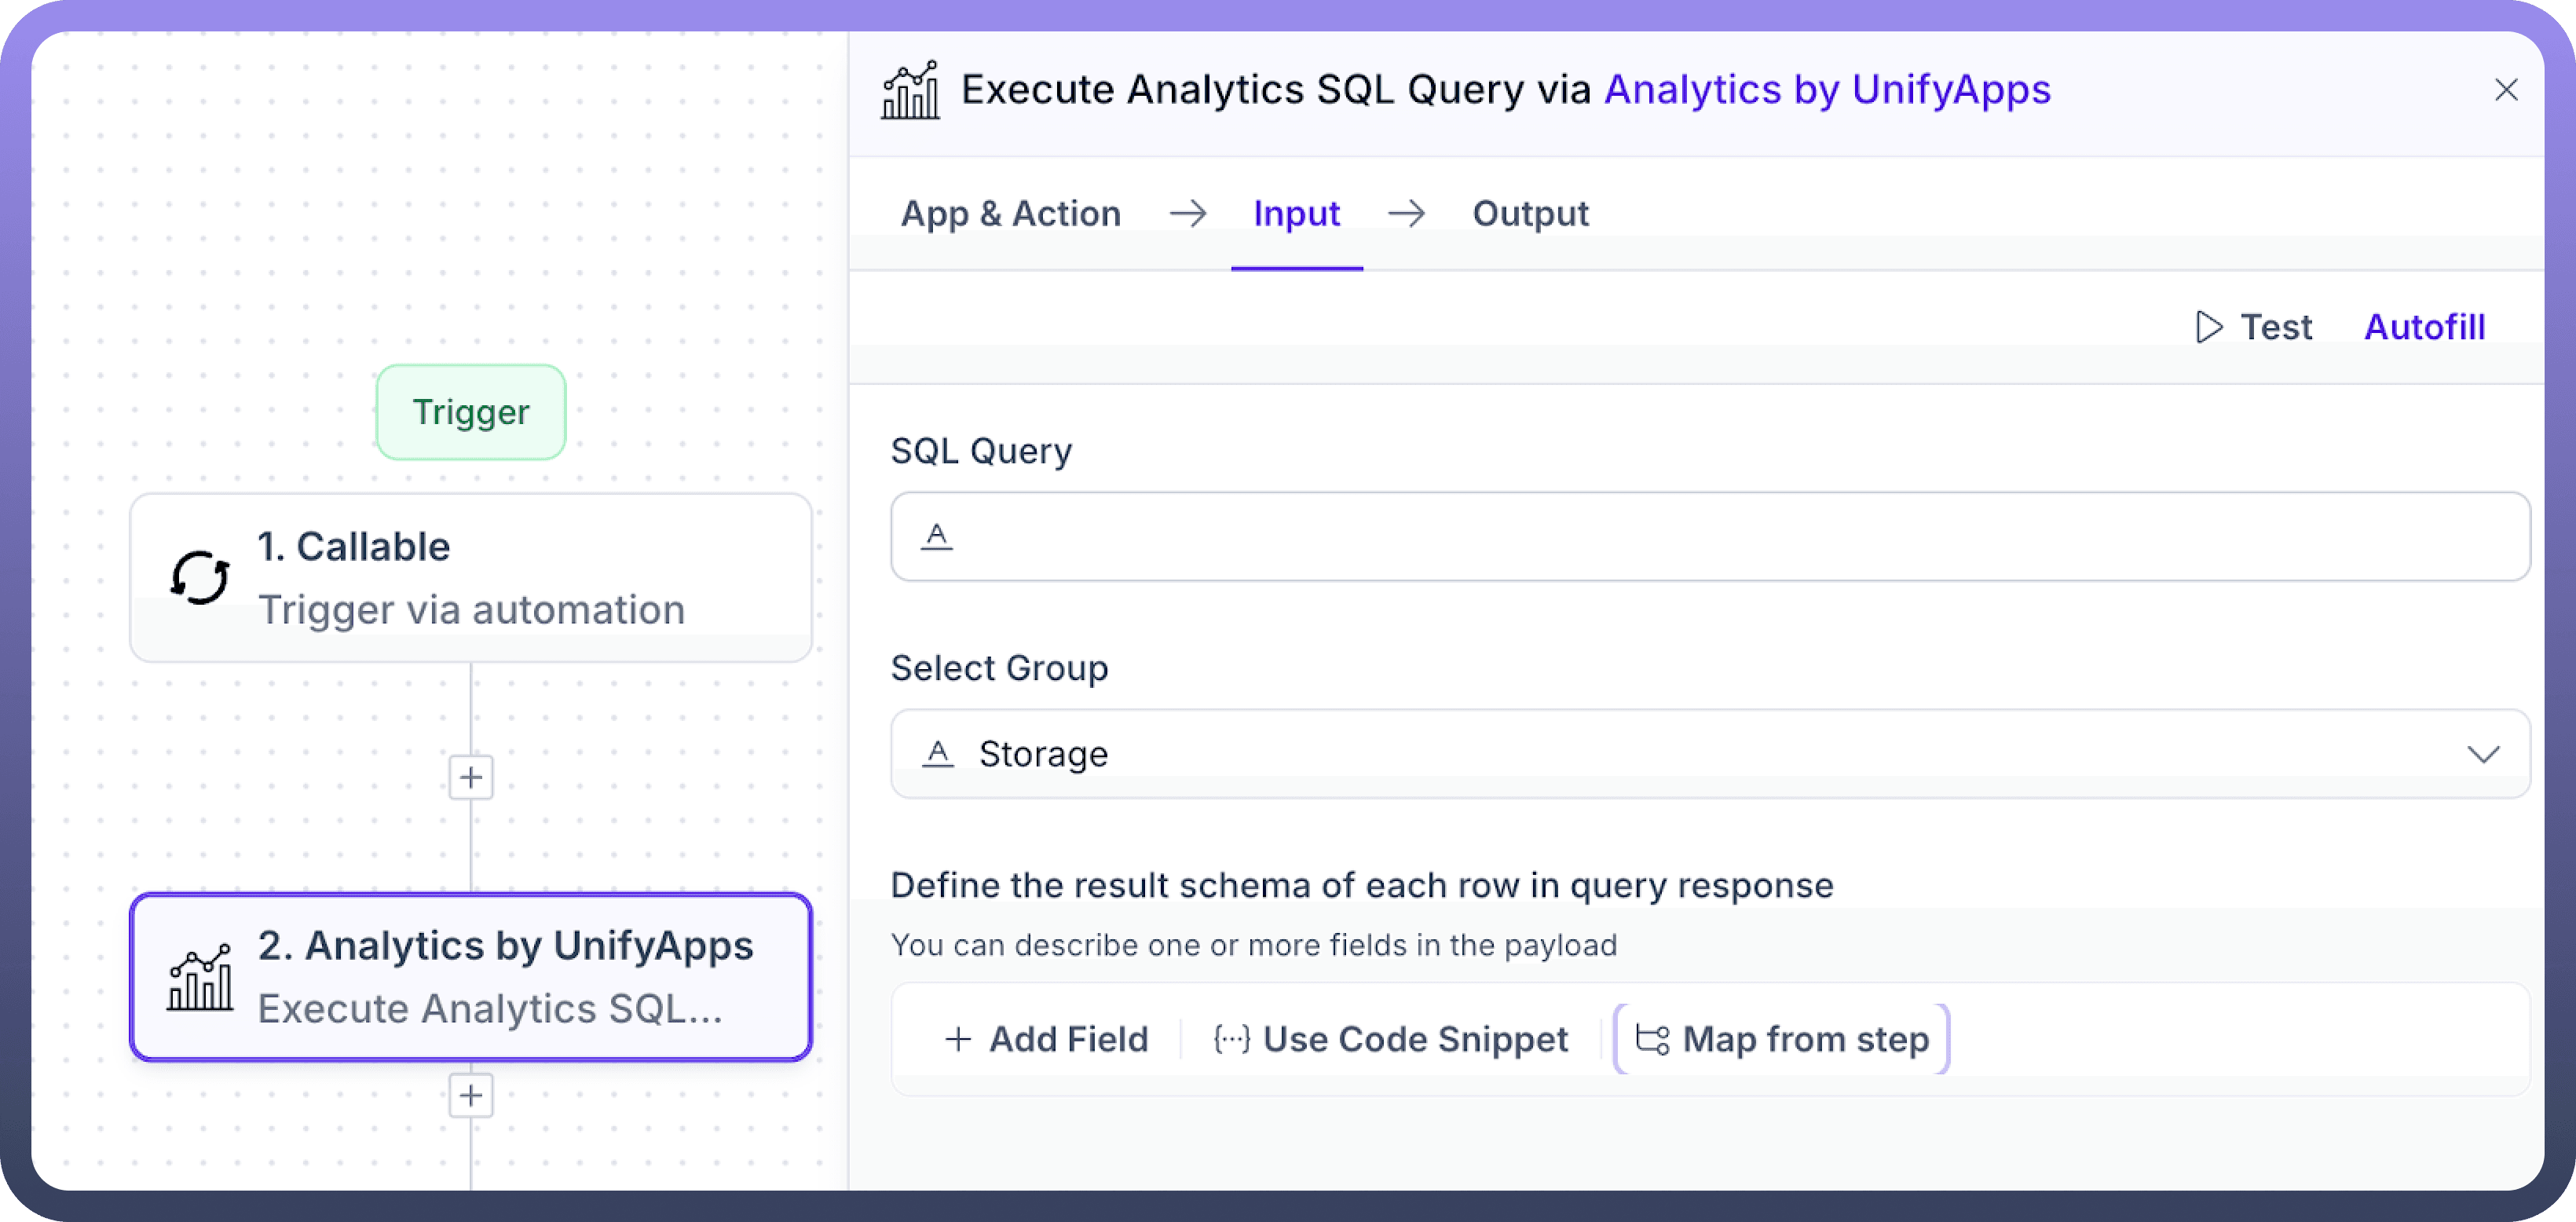
Task: Click the plus icon below Callable step
Action: pyautogui.click(x=471, y=777)
